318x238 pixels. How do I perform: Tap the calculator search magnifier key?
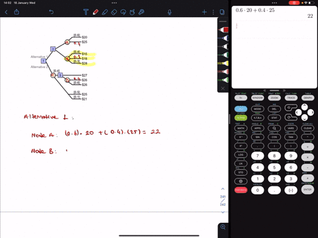click(x=274, y=128)
